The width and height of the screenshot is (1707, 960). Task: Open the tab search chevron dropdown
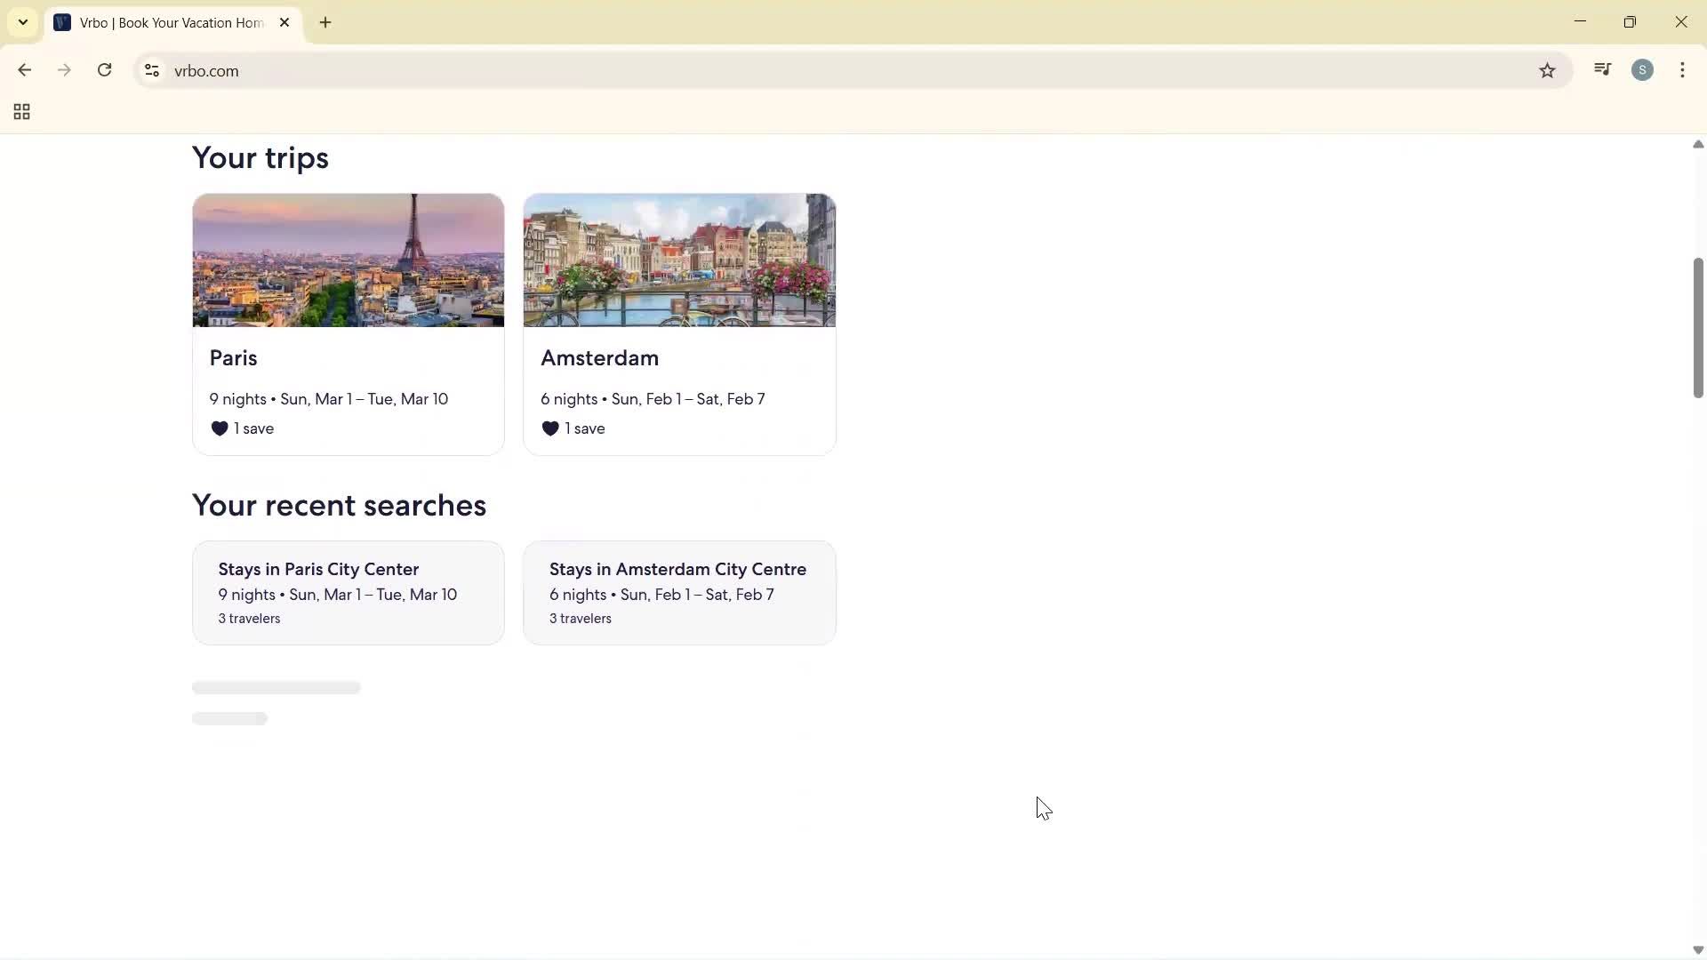[22, 22]
